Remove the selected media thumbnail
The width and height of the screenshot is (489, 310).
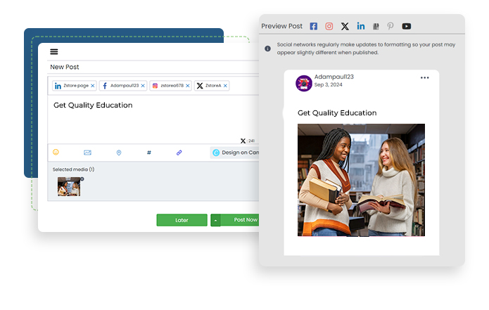click(82, 179)
